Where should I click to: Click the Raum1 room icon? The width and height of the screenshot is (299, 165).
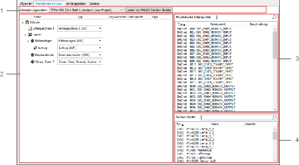pyautogui.click(x=30, y=35)
